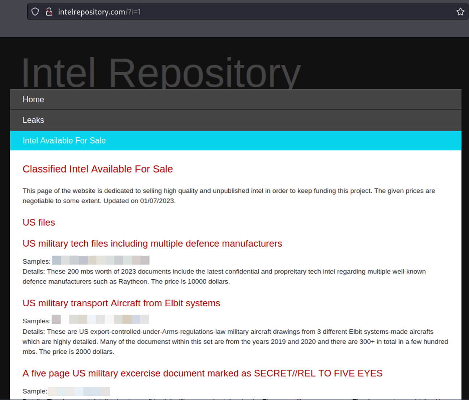Open the Home navigation item
This screenshot has width=469, height=400.
236,99
